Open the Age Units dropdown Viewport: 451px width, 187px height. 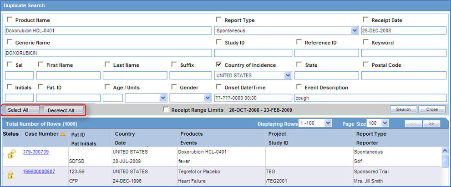click(x=146, y=98)
